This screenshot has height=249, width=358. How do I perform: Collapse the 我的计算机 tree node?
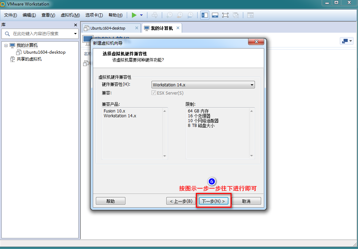click(x=6, y=45)
